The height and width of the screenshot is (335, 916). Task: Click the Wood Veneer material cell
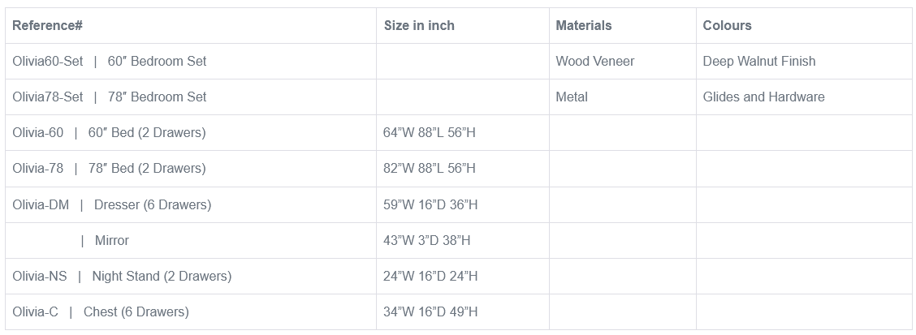594,62
